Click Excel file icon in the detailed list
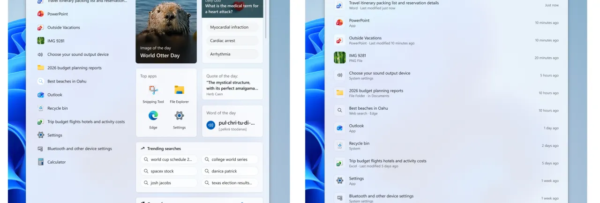This screenshot has height=203, width=600. click(339, 163)
